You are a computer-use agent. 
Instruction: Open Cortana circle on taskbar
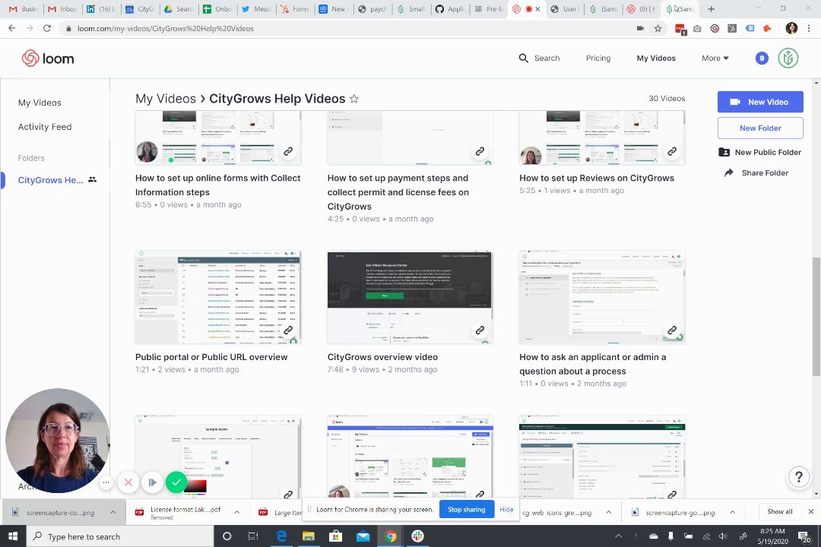coord(227,536)
